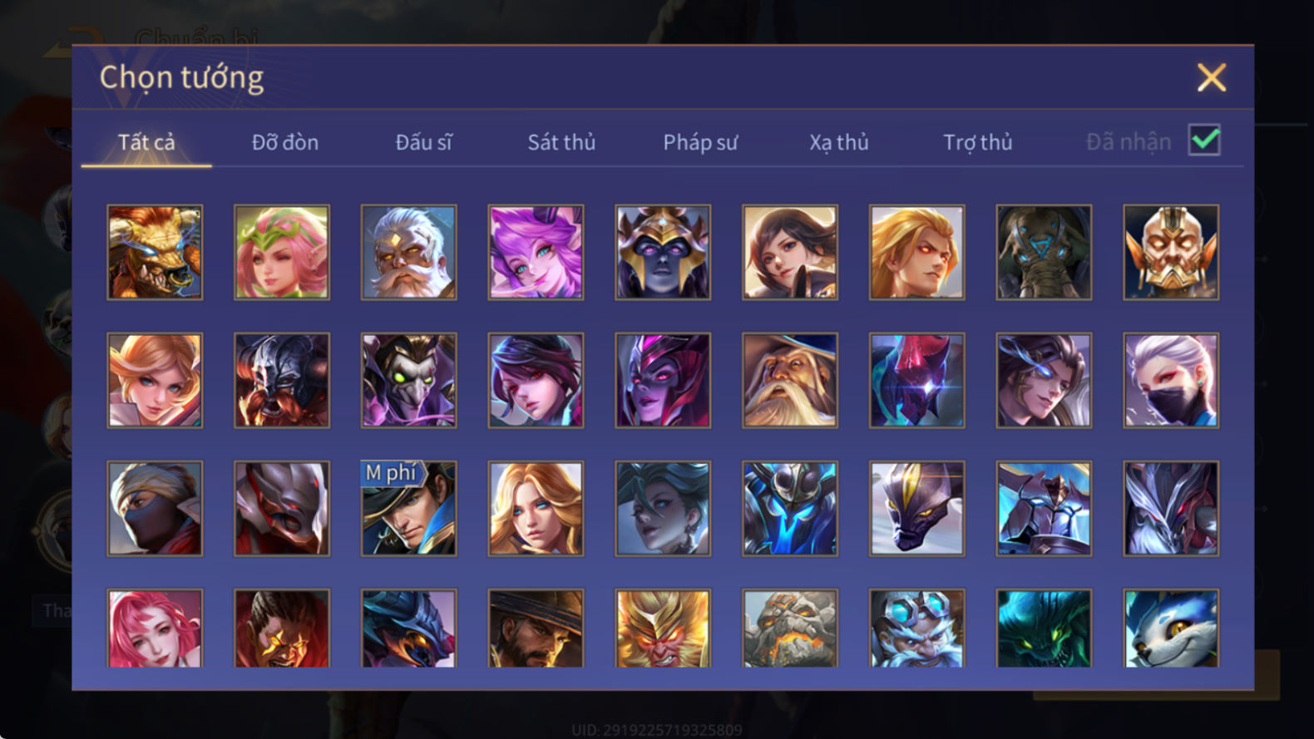This screenshot has width=1314, height=739.
Task: Switch to the Pháp sư tab
Action: click(700, 142)
